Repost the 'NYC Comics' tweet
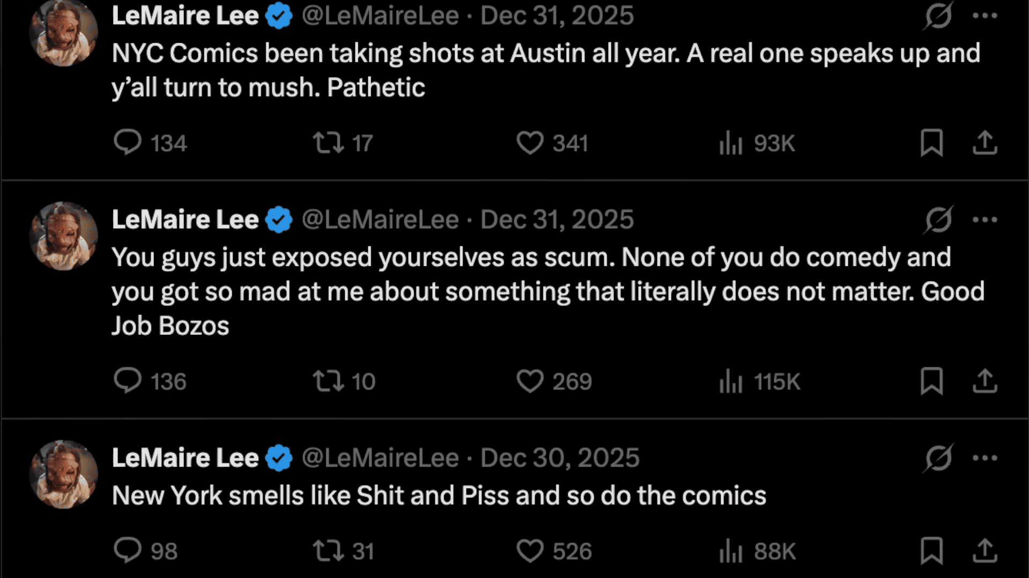 pyautogui.click(x=328, y=142)
